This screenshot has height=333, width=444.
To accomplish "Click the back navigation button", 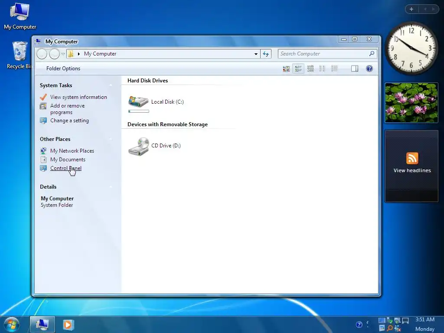I will (x=42, y=54).
